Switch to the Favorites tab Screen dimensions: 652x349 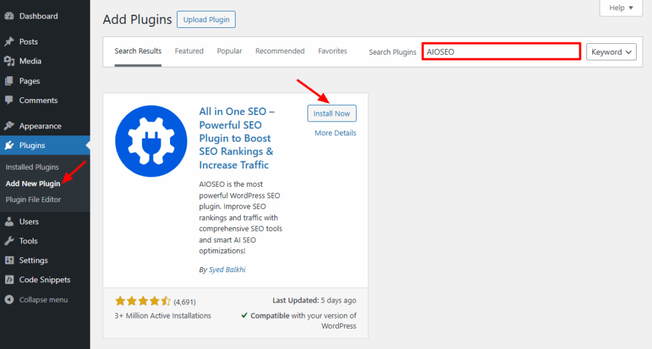point(332,51)
